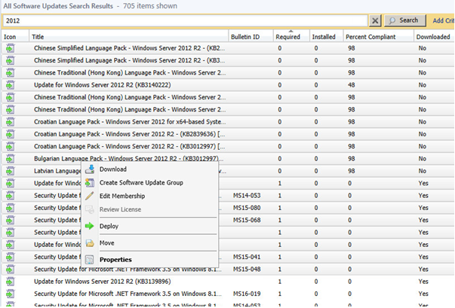
Task: Click update icon for Bulgarian Language Pack row
Action: click(10, 159)
